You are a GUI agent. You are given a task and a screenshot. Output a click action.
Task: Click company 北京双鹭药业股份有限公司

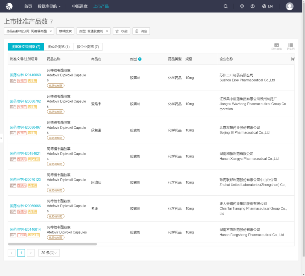click(x=240, y=128)
